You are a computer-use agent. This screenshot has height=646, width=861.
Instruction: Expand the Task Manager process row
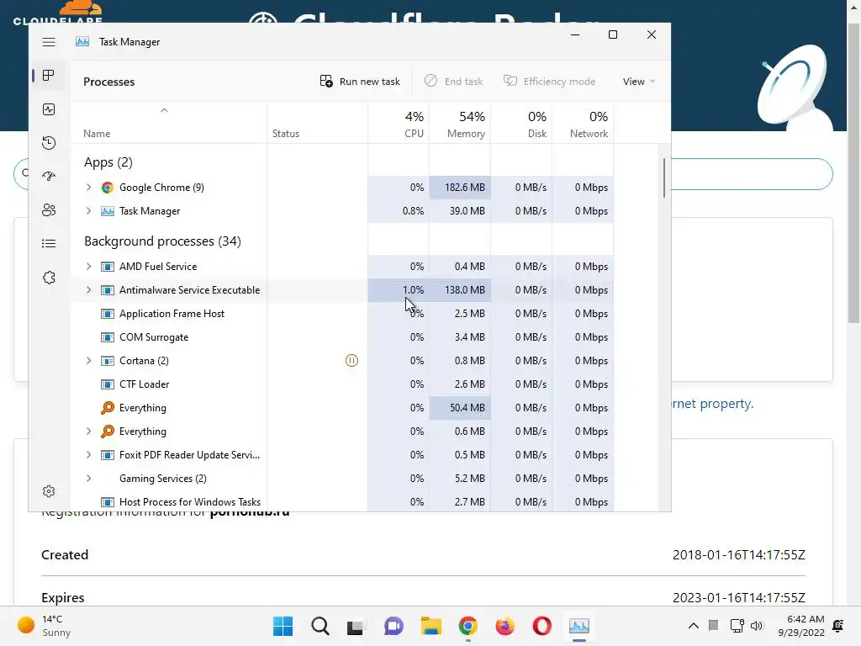(x=88, y=211)
